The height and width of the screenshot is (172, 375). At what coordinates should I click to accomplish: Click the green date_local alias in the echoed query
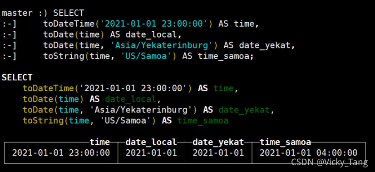pos(131,99)
